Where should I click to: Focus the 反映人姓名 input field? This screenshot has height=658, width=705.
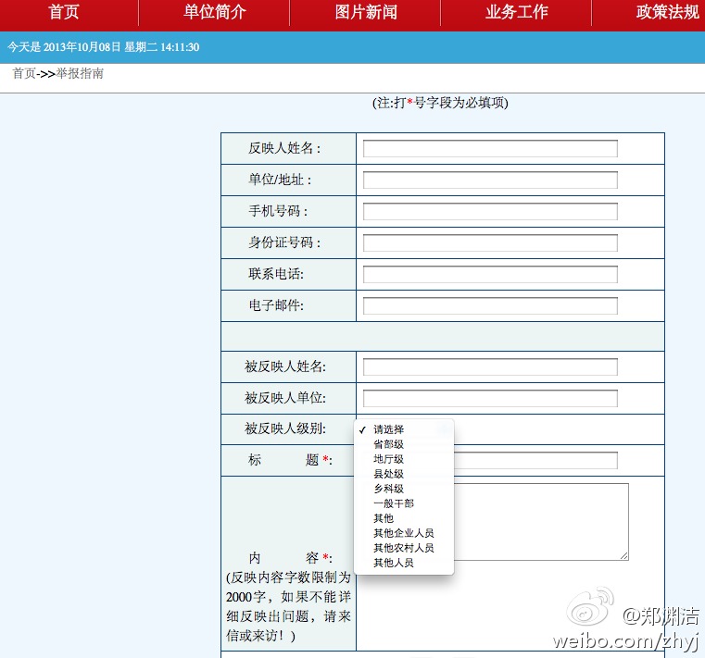490,149
